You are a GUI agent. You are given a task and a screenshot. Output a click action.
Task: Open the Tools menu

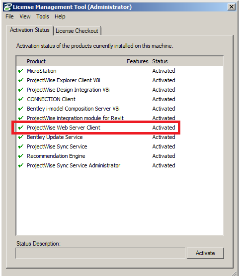click(43, 16)
